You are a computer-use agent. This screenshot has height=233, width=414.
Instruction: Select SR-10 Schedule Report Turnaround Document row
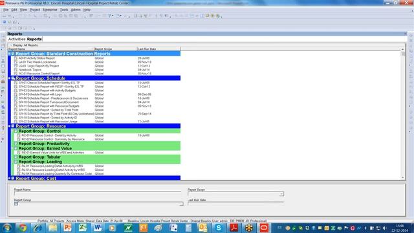tap(96, 102)
